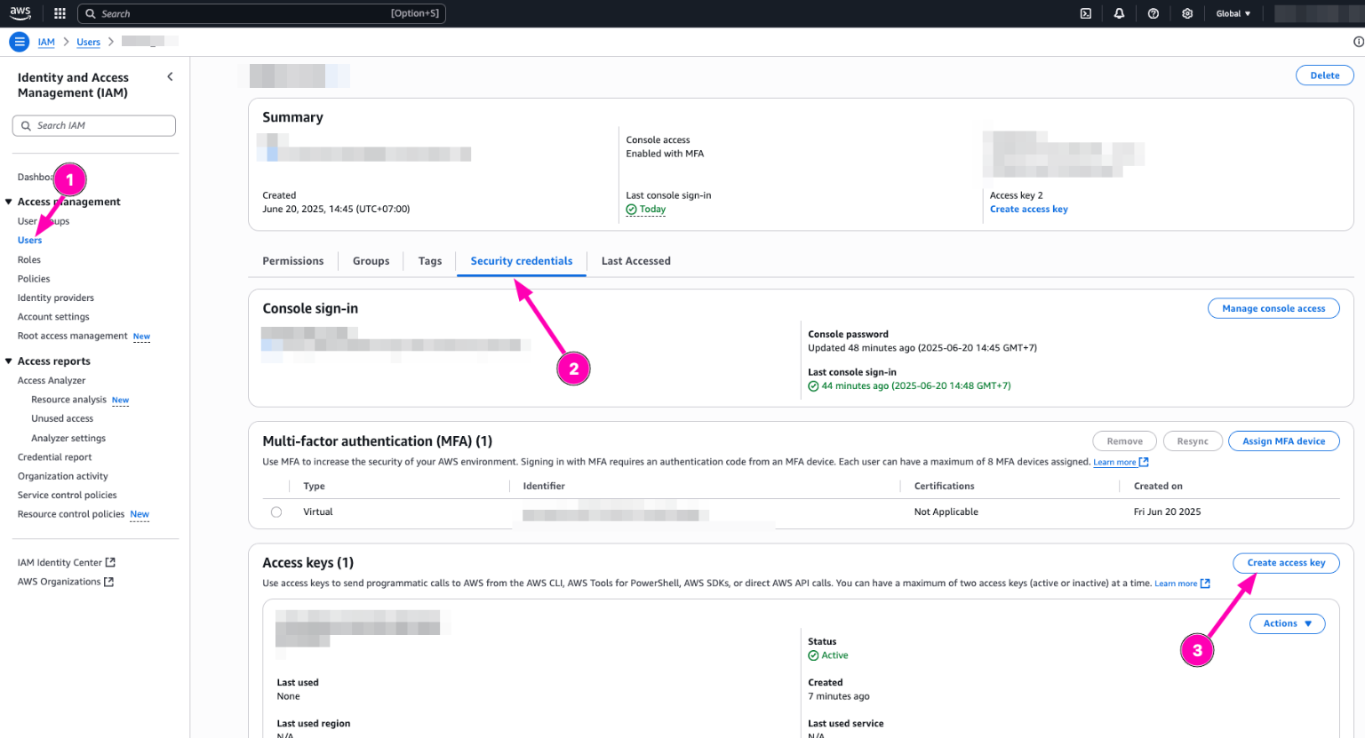This screenshot has height=738, width=1365.
Task: Open the notifications bell
Action: 1119,13
